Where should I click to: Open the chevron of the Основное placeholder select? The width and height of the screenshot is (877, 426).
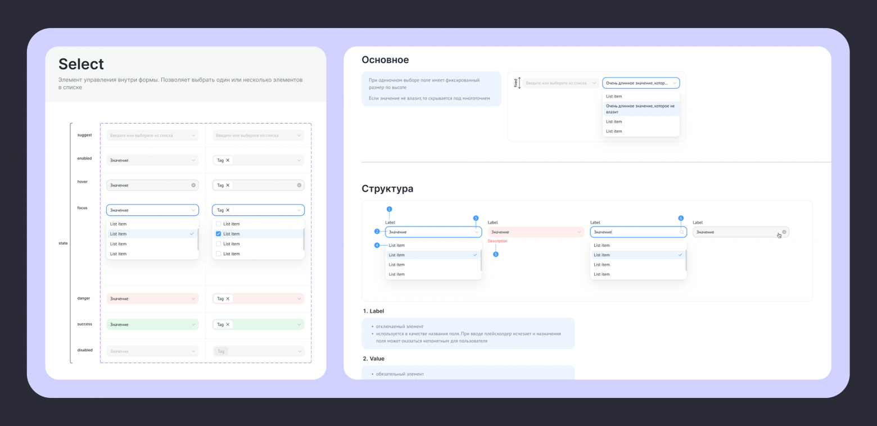pos(594,83)
